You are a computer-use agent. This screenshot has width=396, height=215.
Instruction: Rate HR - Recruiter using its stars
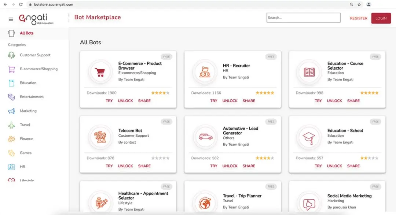pyautogui.click(x=265, y=93)
